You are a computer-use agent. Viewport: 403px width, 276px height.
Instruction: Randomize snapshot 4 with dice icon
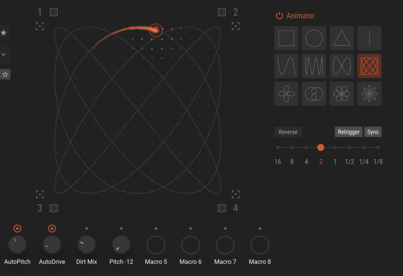tap(222, 208)
